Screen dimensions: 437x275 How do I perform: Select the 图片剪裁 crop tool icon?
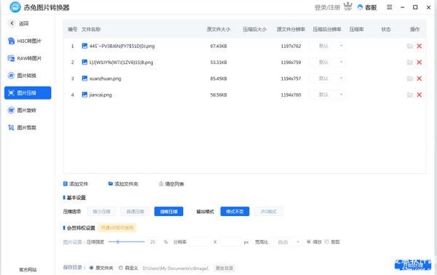(11, 127)
